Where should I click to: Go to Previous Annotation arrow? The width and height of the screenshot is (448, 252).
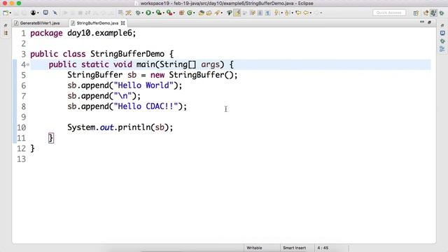pyautogui.click(x=287, y=13)
